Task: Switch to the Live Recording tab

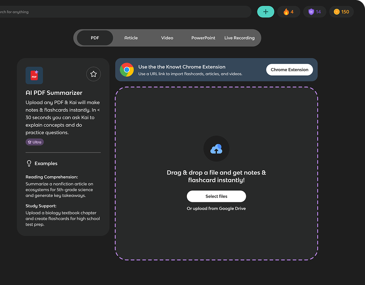Action: 240,38
